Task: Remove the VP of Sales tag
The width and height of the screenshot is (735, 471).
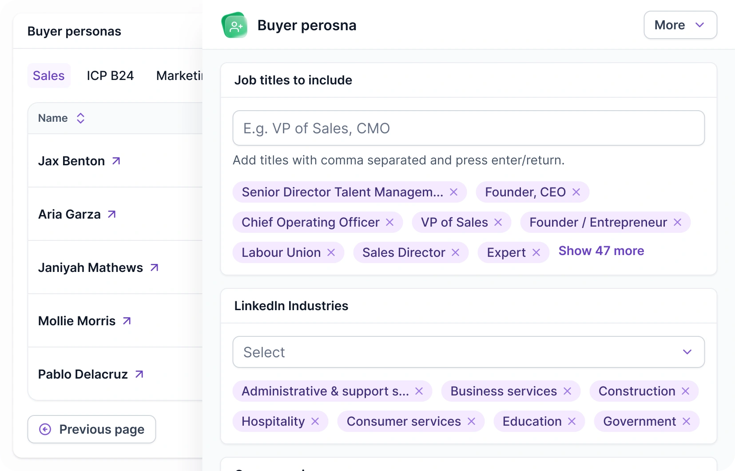Action: [498, 222]
